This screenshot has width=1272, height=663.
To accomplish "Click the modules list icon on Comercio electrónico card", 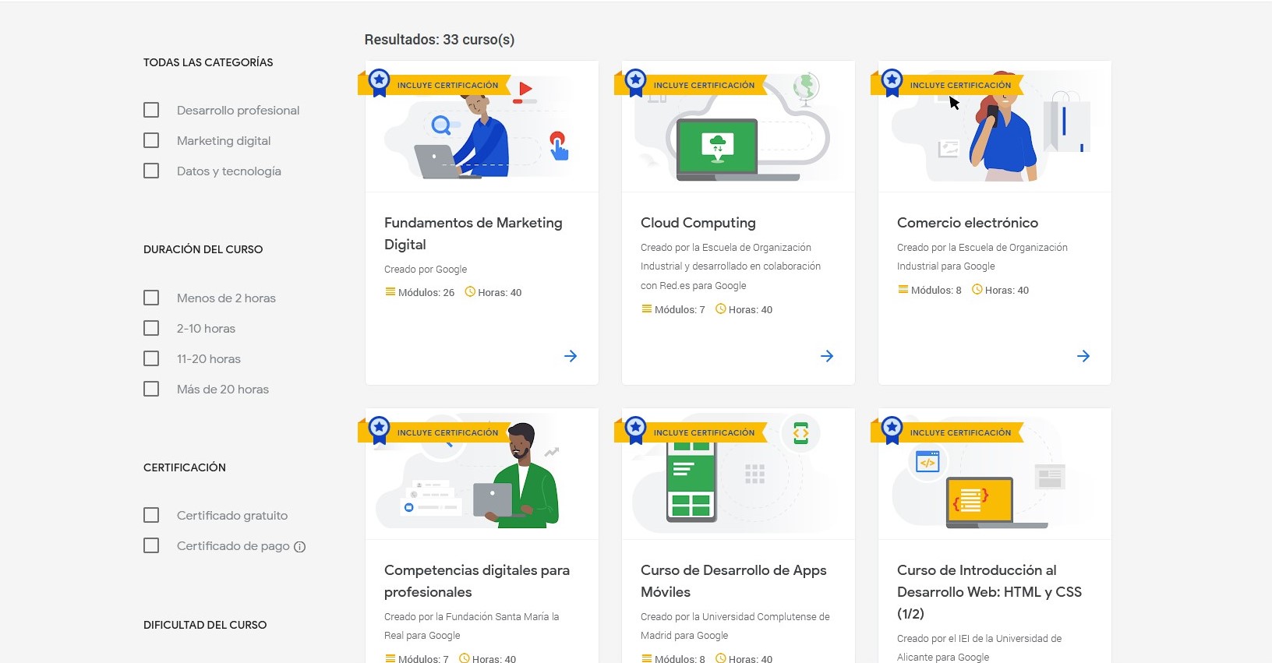I will point(903,290).
